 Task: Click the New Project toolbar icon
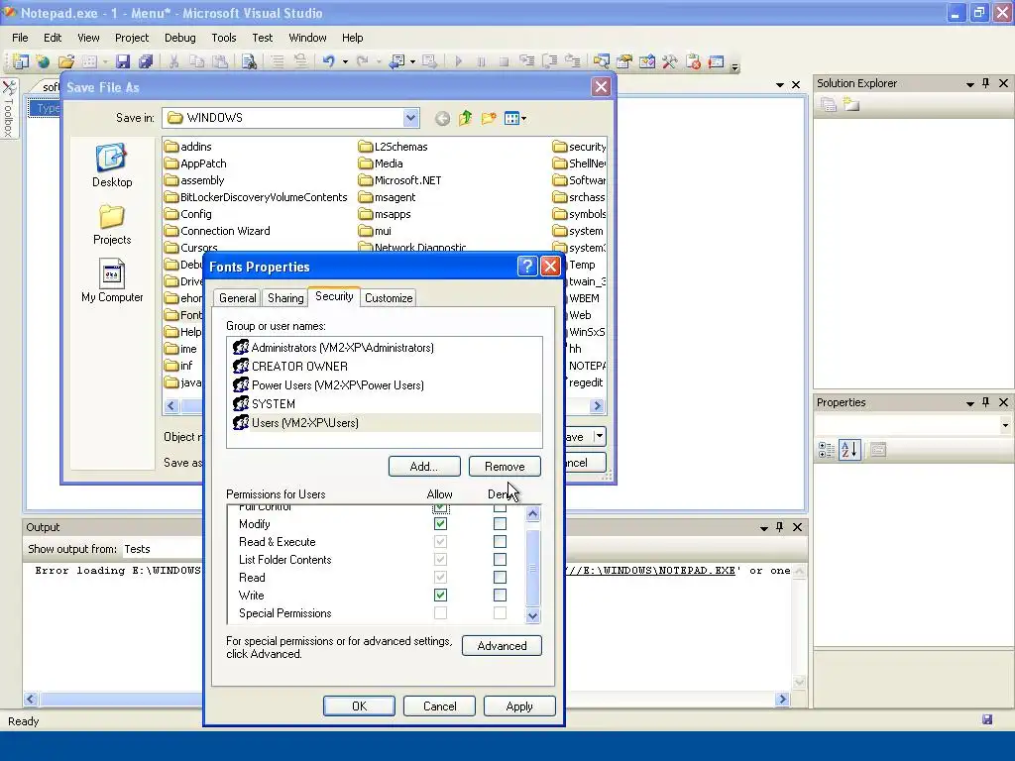[21, 61]
